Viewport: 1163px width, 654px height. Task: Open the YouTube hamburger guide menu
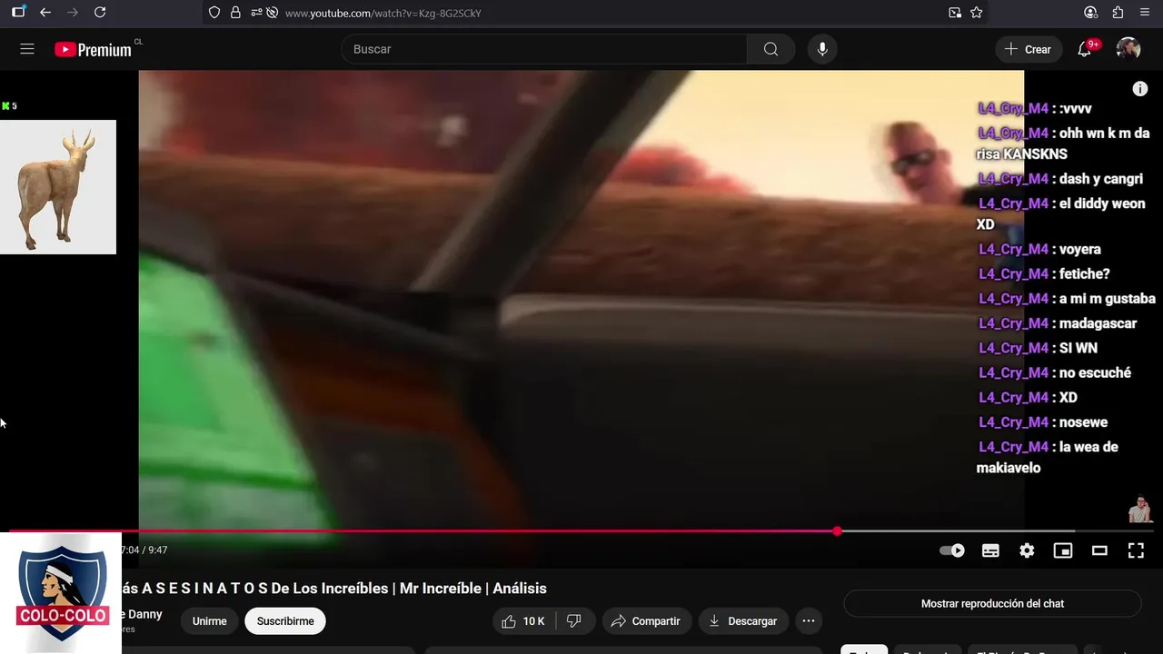[x=27, y=49]
